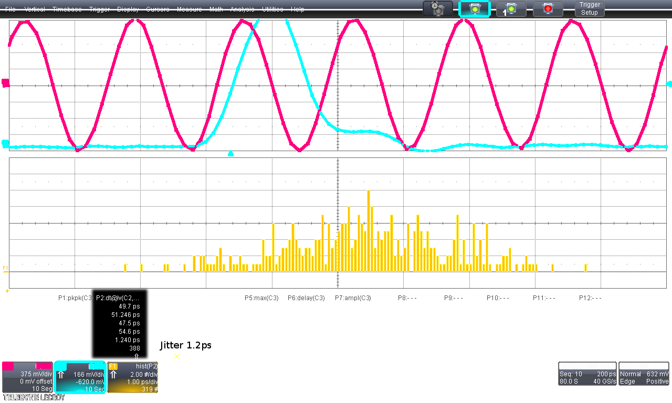Open the Help menu

coord(298,9)
